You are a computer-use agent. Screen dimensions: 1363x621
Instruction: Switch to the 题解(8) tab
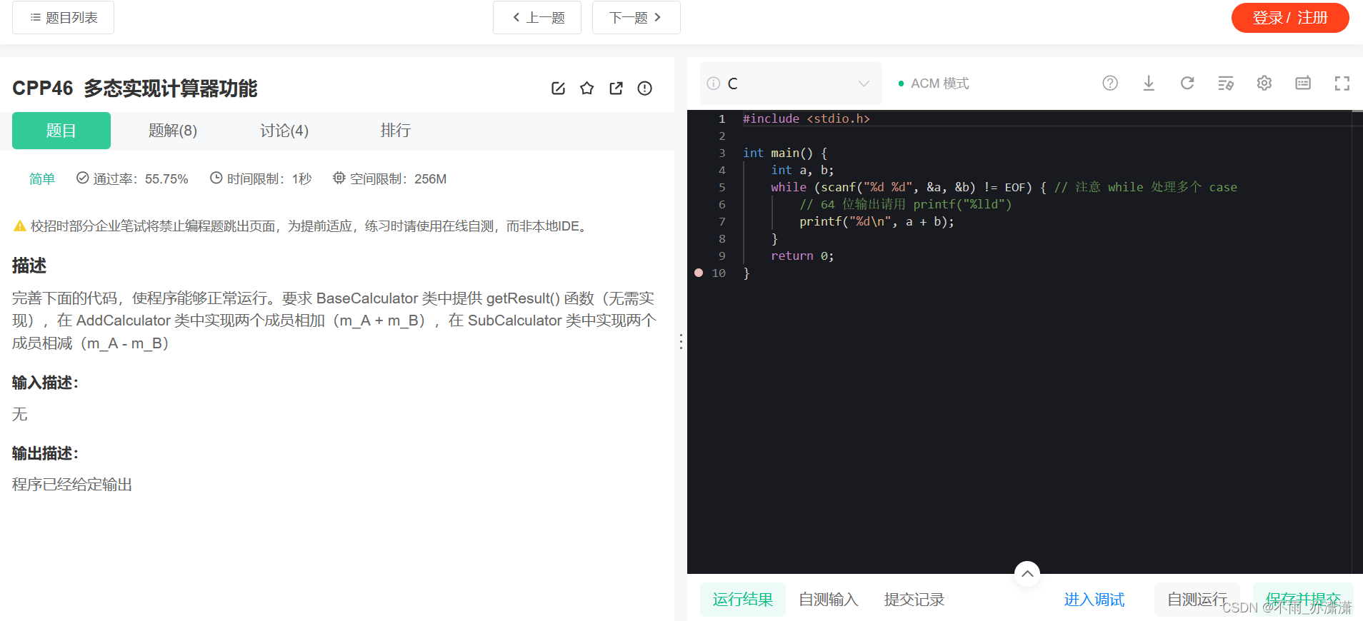(173, 131)
